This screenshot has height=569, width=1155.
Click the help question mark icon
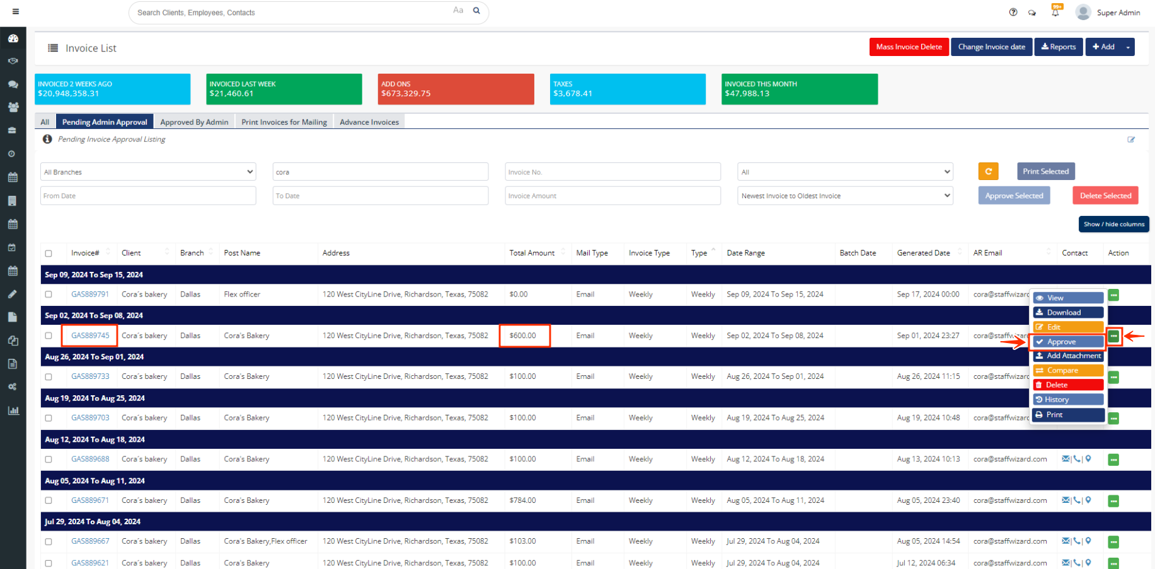coord(1013,12)
